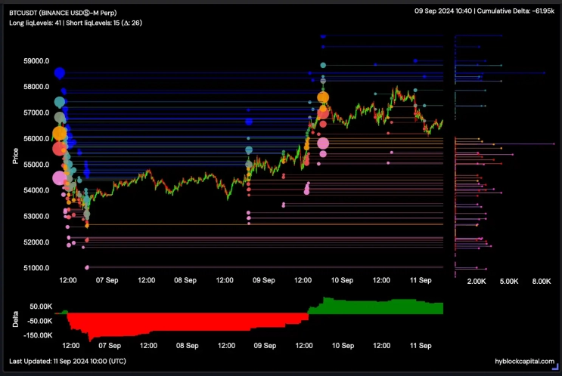Select the large blue bubble near 58500

point(60,73)
